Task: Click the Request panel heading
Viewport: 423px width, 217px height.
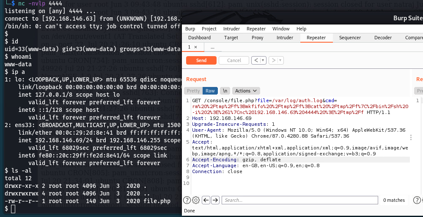Action: click(196, 79)
